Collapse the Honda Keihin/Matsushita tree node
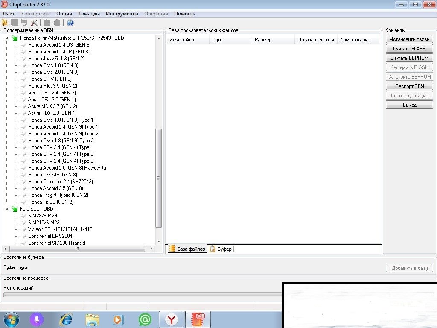437x328 pixels. pyautogui.click(x=7, y=38)
